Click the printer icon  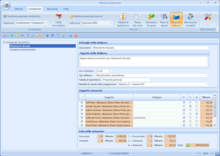pyautogui.click(x=63, y=36)
